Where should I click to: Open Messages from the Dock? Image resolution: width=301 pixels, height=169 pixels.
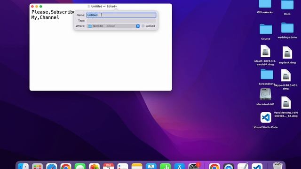(x=80, y=166)
